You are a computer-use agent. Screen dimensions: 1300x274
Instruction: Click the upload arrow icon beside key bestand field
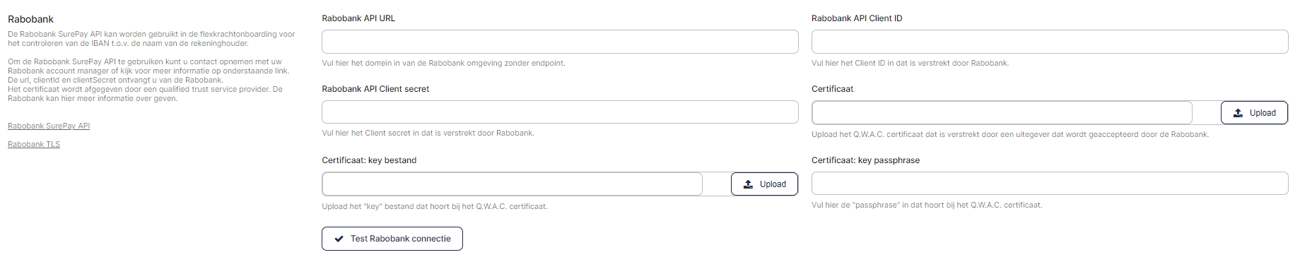click(x=748, y=184)
